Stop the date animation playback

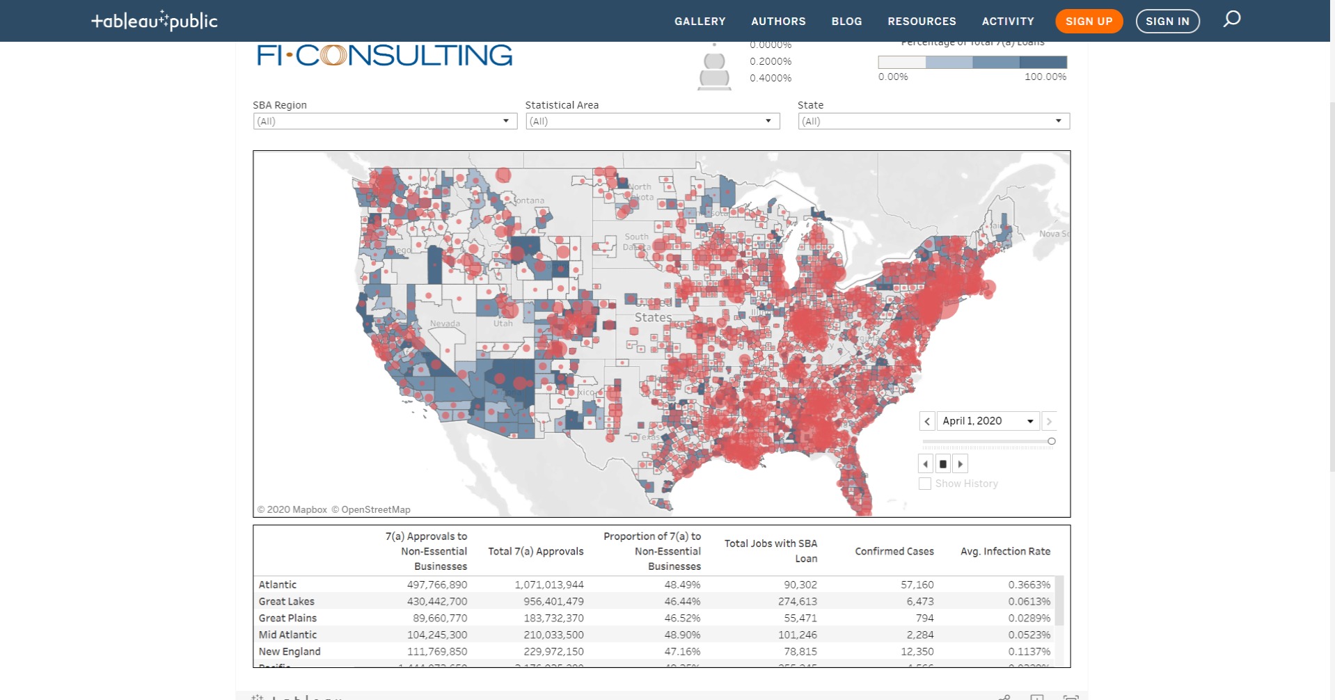(x=942, y=464)
